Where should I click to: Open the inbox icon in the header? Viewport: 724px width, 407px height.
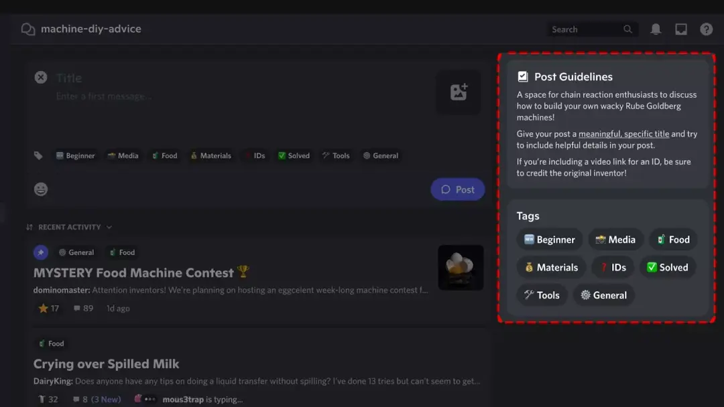coord(681,29)
